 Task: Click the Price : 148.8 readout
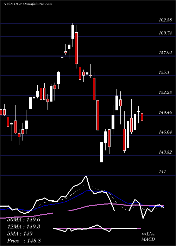(24, 241)
